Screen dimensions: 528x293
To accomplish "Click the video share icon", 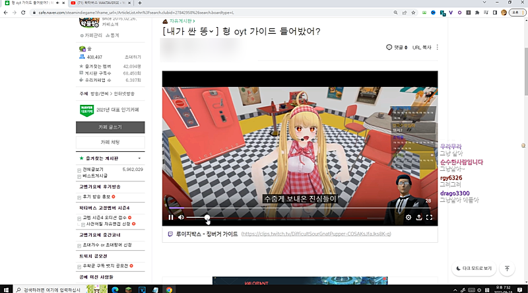I will [x=418, y=217].
